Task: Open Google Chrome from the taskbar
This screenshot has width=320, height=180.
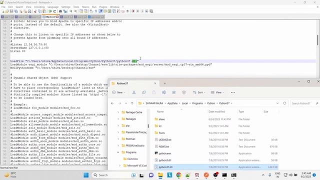Action: coord(179,175)
